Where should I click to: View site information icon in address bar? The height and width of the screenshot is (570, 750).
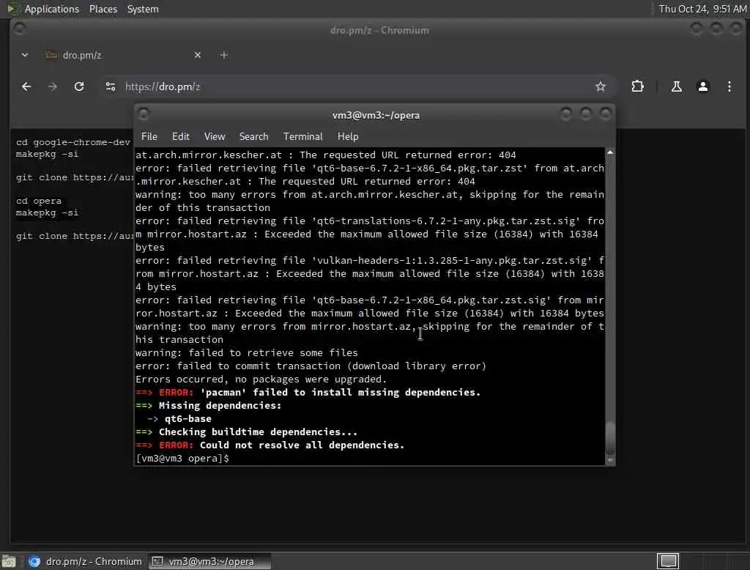coord(111,86)
